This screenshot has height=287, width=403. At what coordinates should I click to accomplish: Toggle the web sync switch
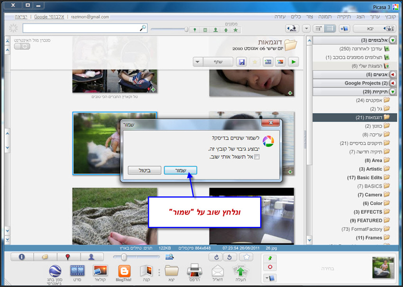(x=22, y=46)
